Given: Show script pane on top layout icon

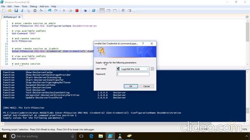Looking at the screenshot, I should (x=102, y=10).
